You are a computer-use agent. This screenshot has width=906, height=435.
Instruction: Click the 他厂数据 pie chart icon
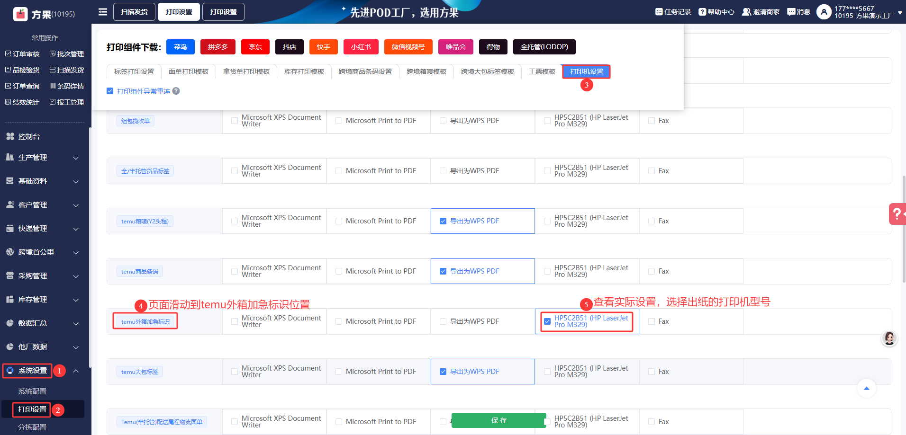point(10,346)
